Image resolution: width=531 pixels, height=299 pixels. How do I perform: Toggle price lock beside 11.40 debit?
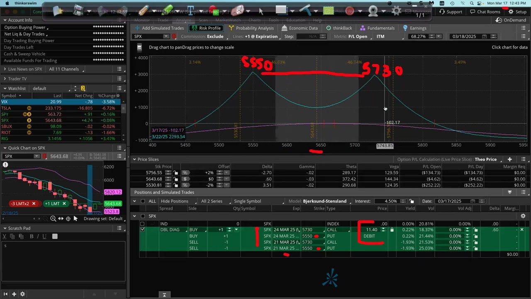tap(392, 230)
